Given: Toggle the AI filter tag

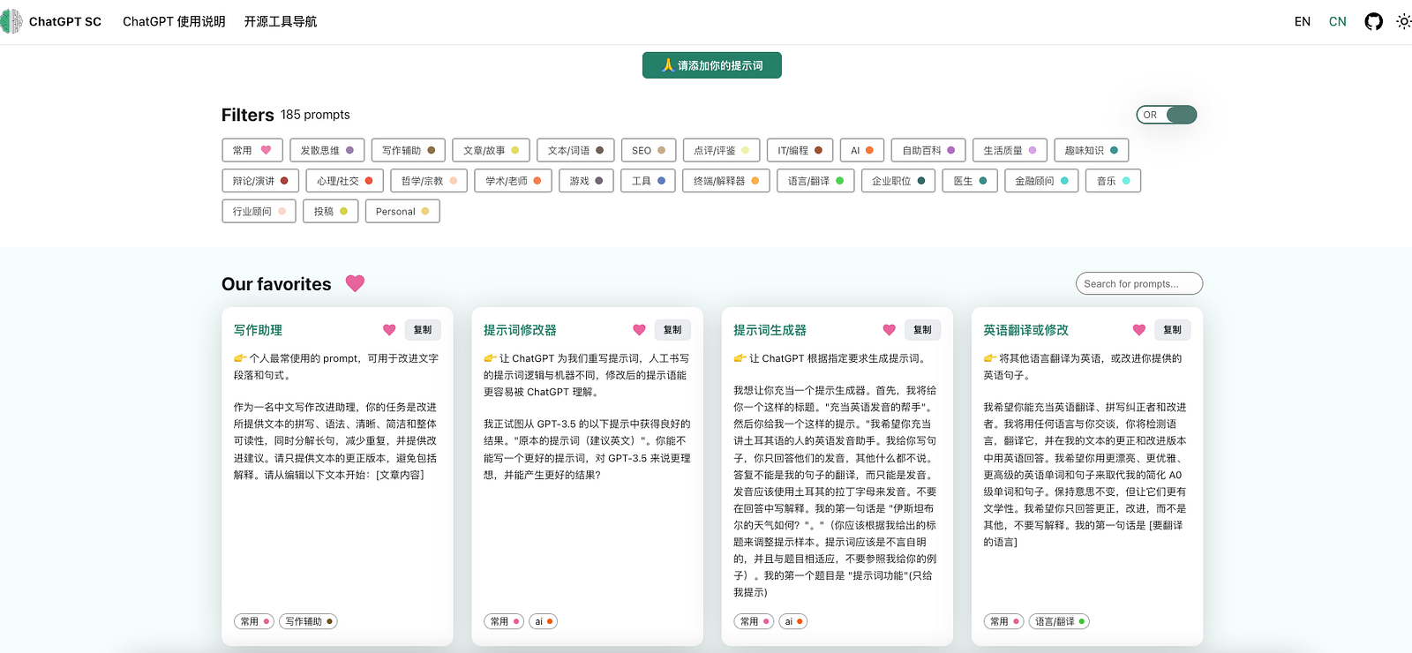Looking at the screenshot, I should coord(862,150).
